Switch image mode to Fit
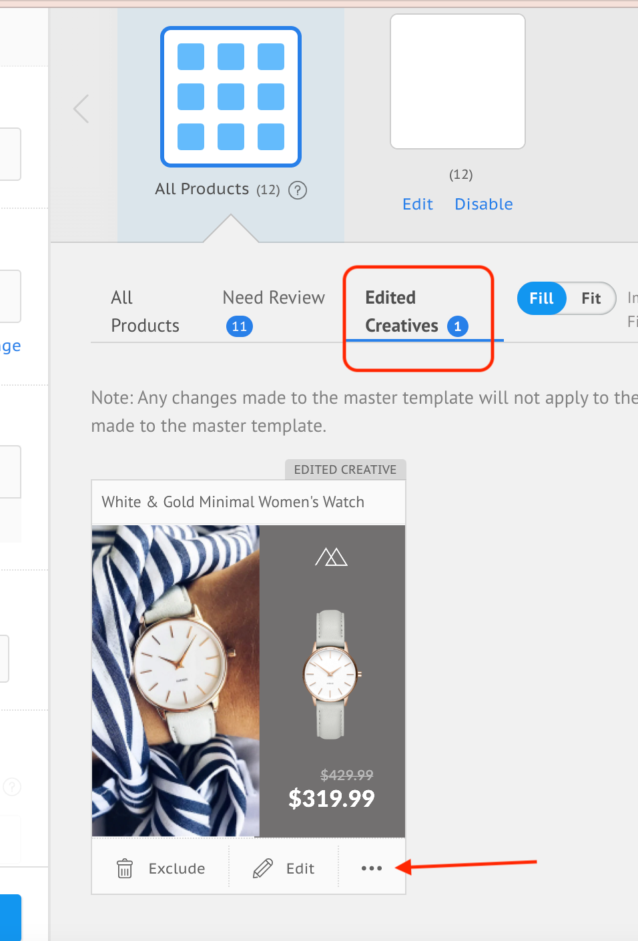Image resolution: width=638 pixels, height=941 pixels. click(x=591, y=298)
